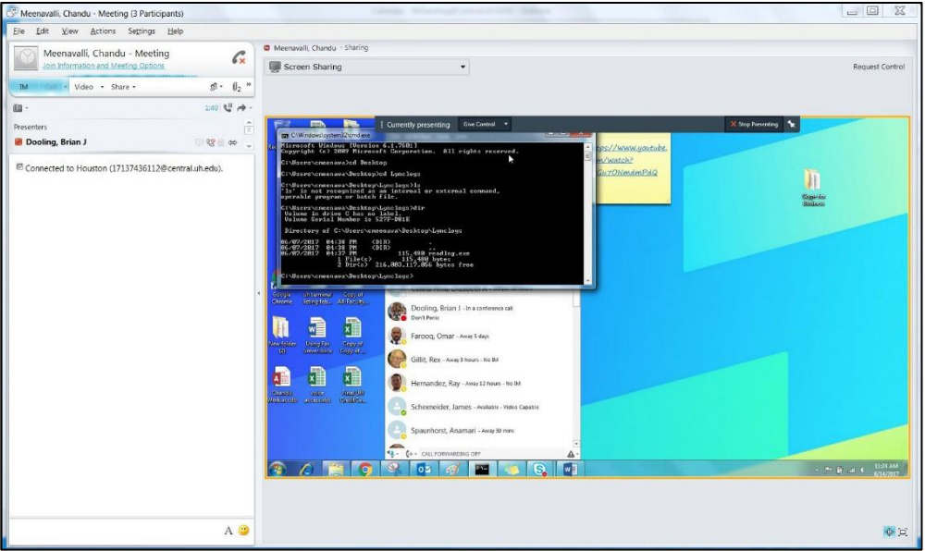
Task: Click the actual-size view icon at bottom right
Action: [x=903, y=532]
